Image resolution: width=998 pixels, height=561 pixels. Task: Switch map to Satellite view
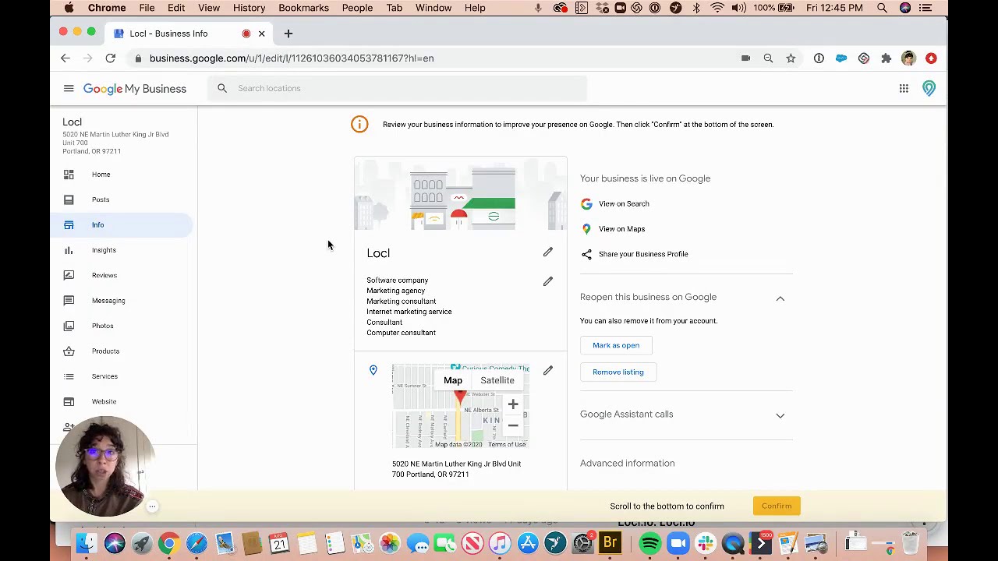(497, 380)
